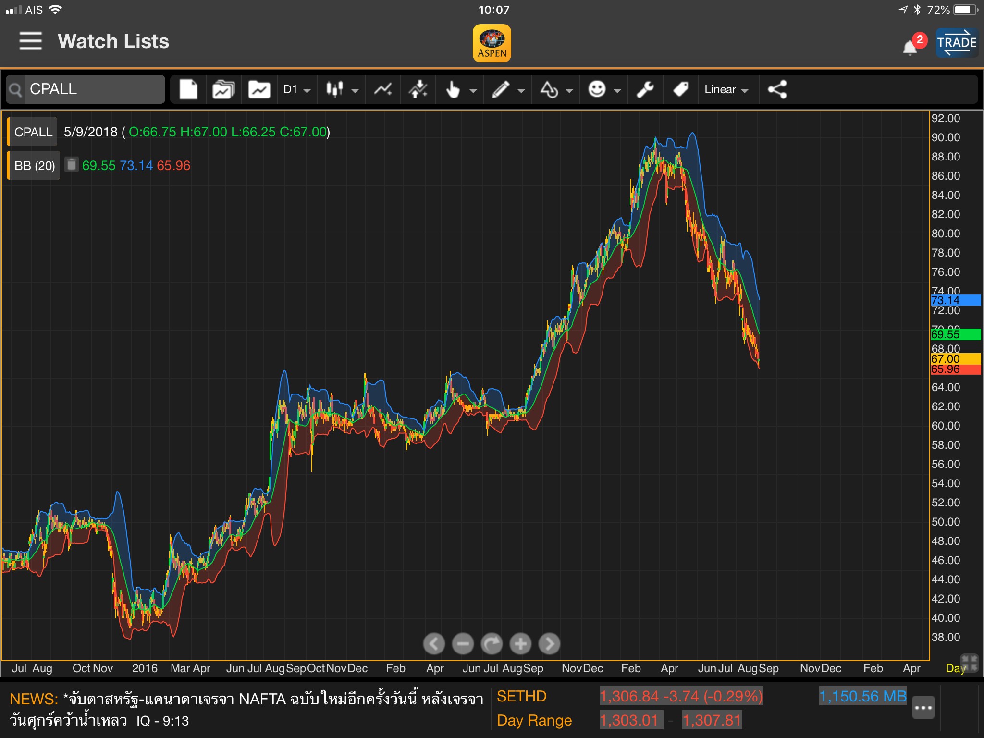984x738 pixels.
Task: Reset chart view with refresh arrow
Action: [492, 643]
